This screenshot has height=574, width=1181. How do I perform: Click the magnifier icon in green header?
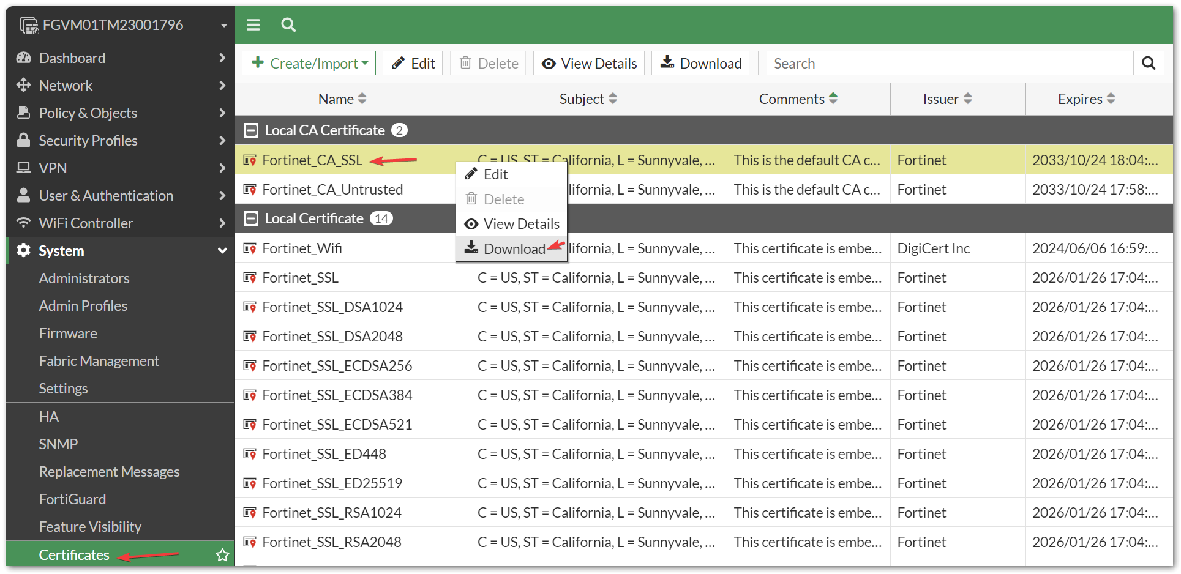click(288, 25)
